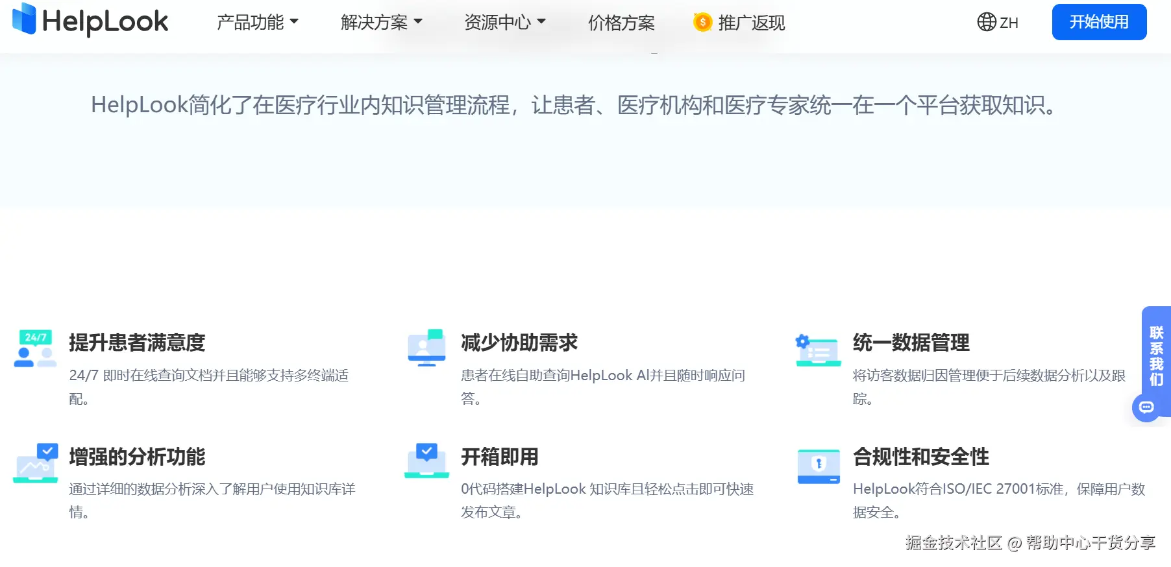The width and height of the screenshot is (1171, 567).
Task: Click the 开始使用 button
Action: (x=1099, y=22)
